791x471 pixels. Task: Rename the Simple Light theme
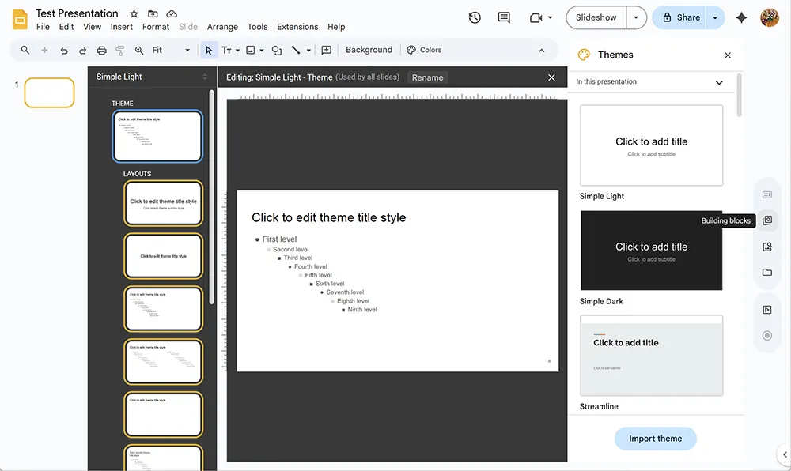426,77
